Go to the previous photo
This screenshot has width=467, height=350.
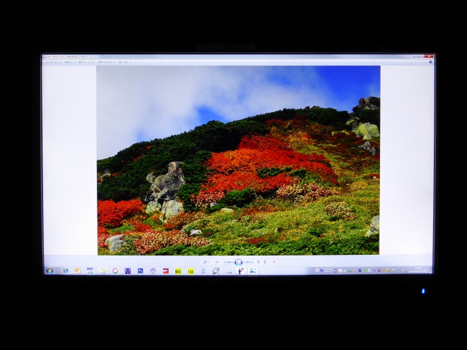pyautogui.click(x=228, y=262)
